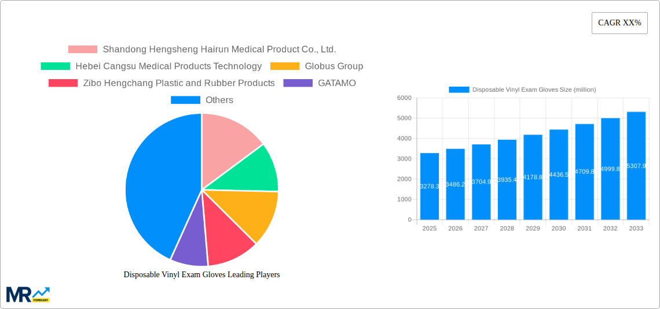Click the 2031 bar showing 4709.8

pos(585,172)
